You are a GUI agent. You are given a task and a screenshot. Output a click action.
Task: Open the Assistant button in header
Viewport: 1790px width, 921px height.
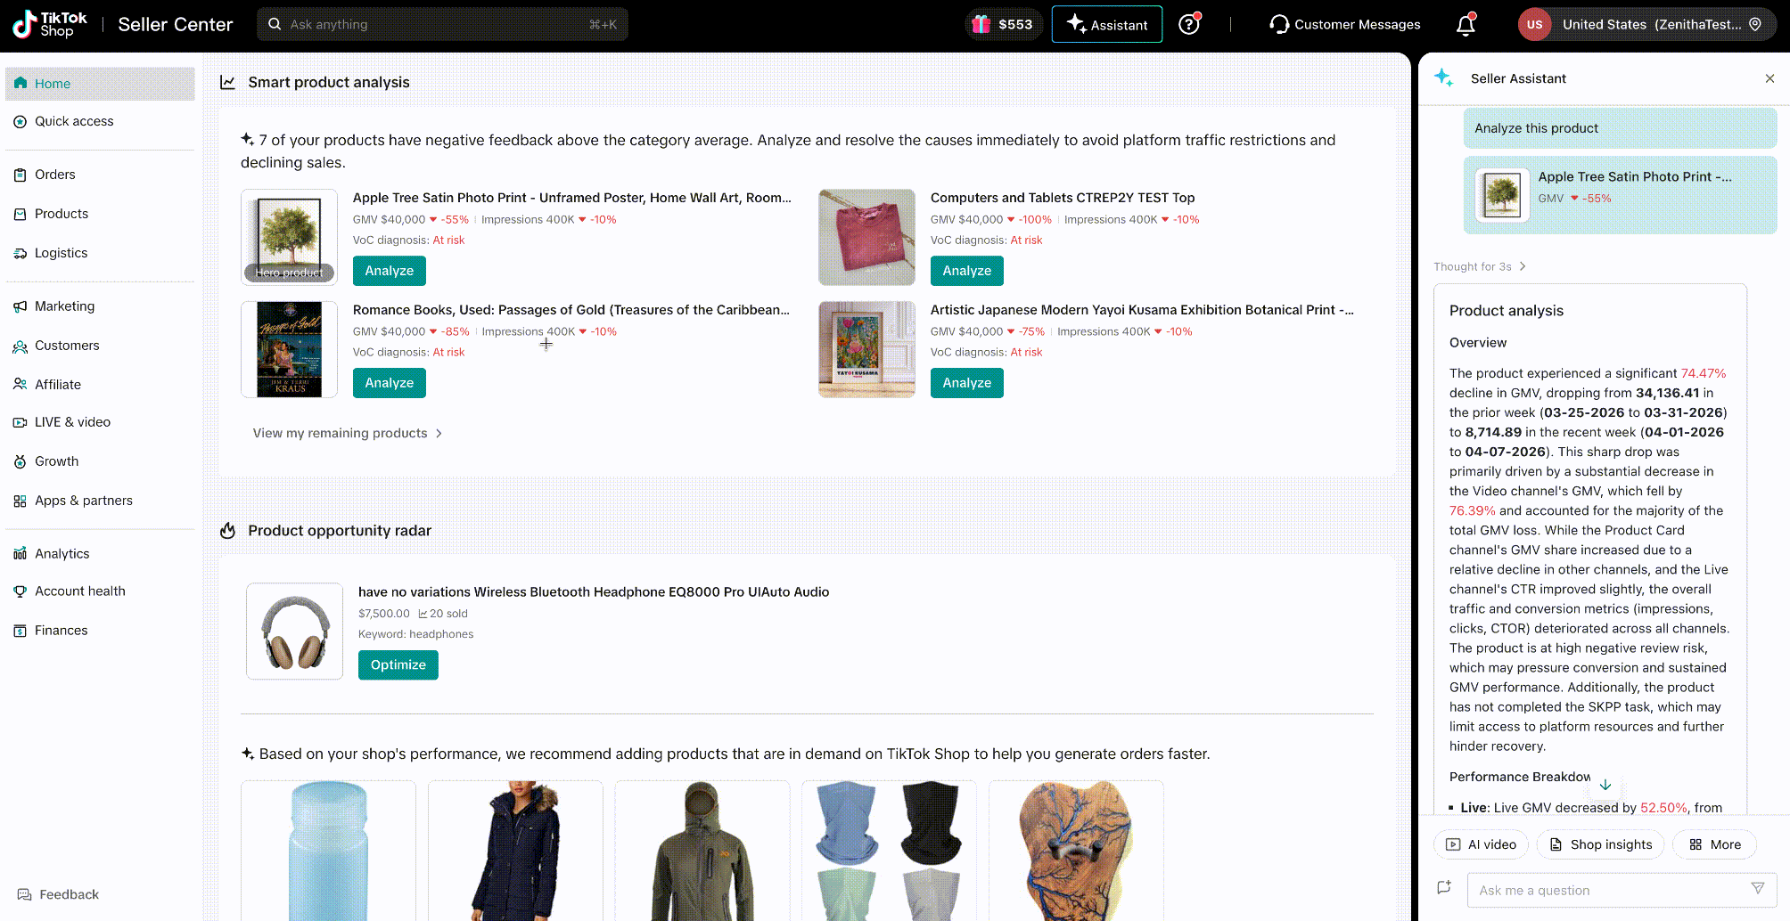click(x=1107, y=24)
